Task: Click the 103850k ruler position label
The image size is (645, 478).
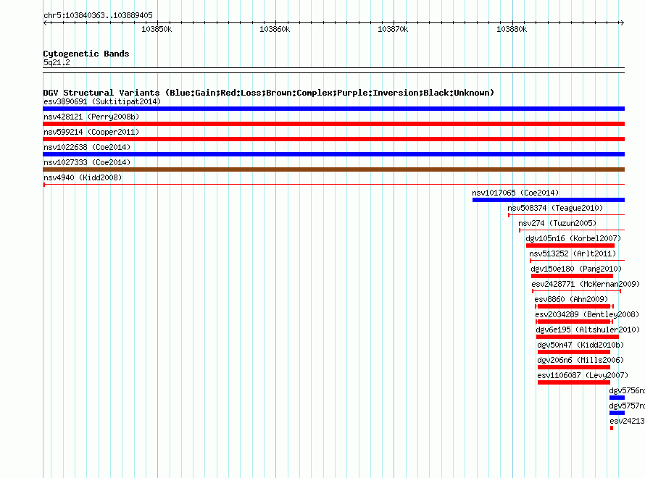Action: [x=157, y=29]
